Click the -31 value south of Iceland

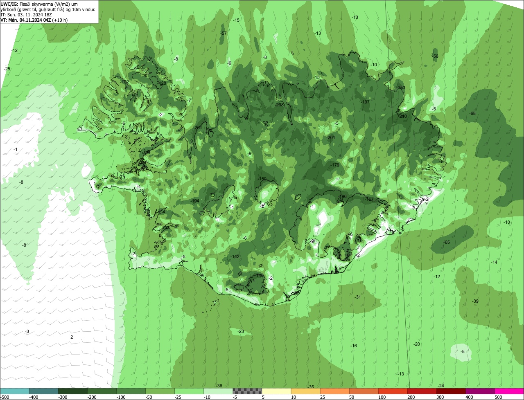(357, 297)
